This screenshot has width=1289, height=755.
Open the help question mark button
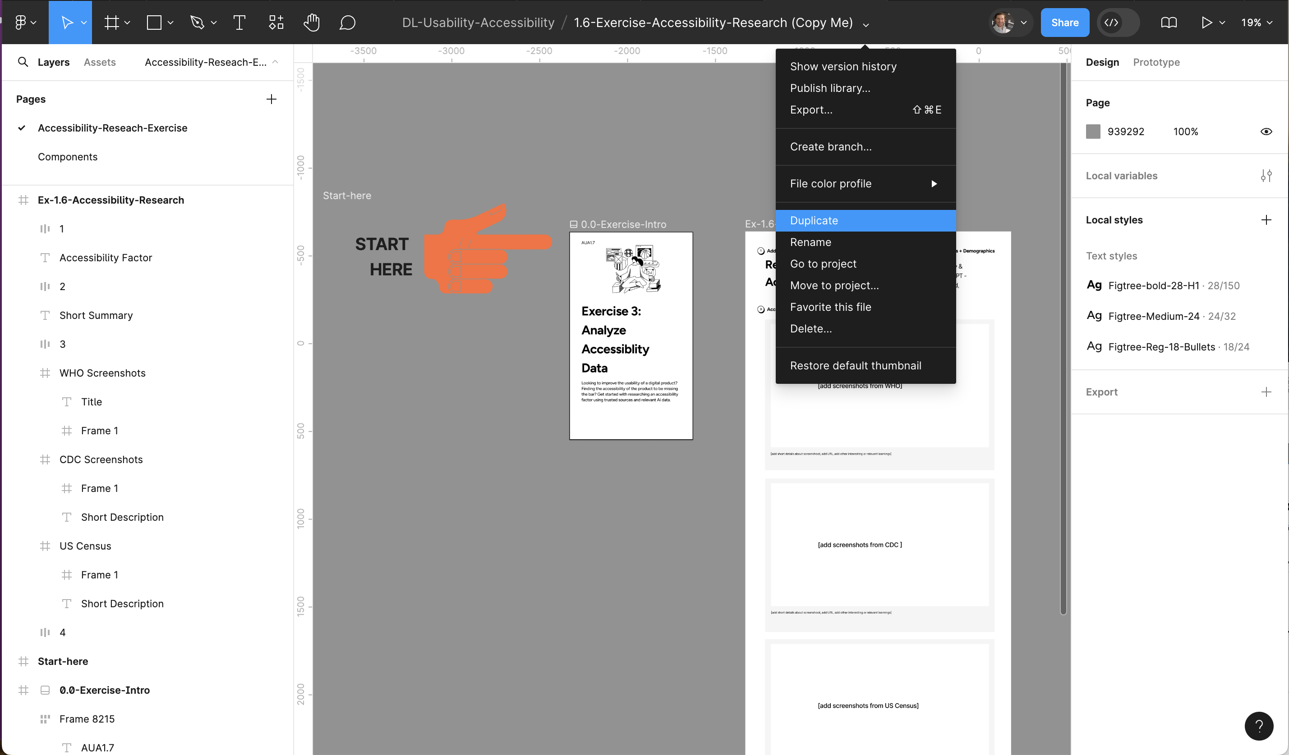(1259, 725)
